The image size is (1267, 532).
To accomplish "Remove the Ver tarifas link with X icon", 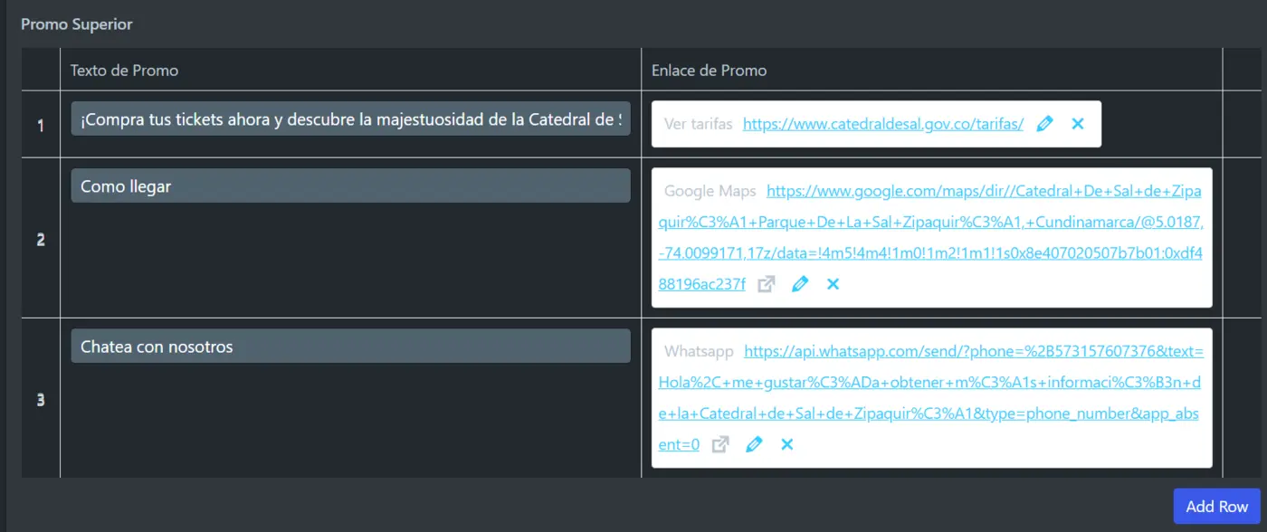I will click(1077, 124).
